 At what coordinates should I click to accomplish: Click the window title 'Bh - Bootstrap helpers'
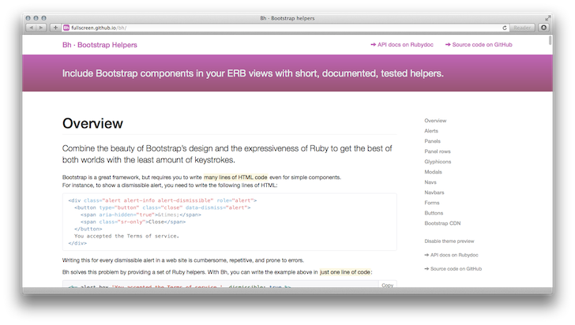tap(287, 18)
